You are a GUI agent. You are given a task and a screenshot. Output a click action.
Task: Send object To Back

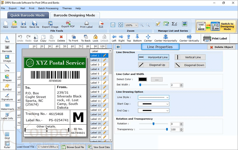[x=86, y=38]
